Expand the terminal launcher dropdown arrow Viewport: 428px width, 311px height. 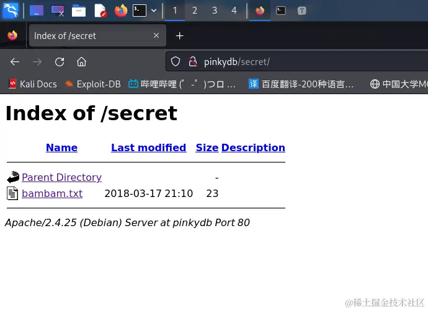[153, 10]
